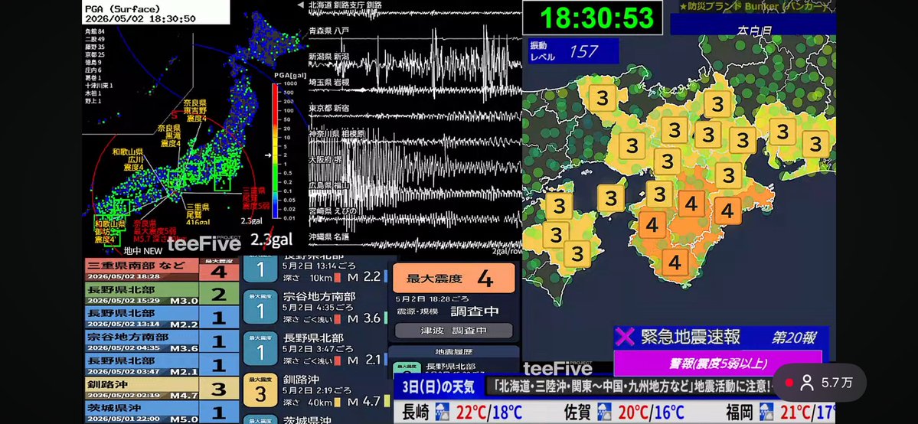The image size is (918, 424).
Task: Click the 5.7万 viewer count
Action: (837, 383)
